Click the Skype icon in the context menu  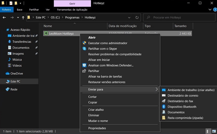(x=84, y=49)
